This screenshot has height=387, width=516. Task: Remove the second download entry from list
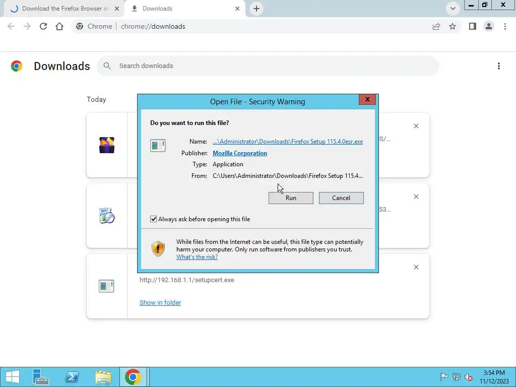(x=416, y=197)
